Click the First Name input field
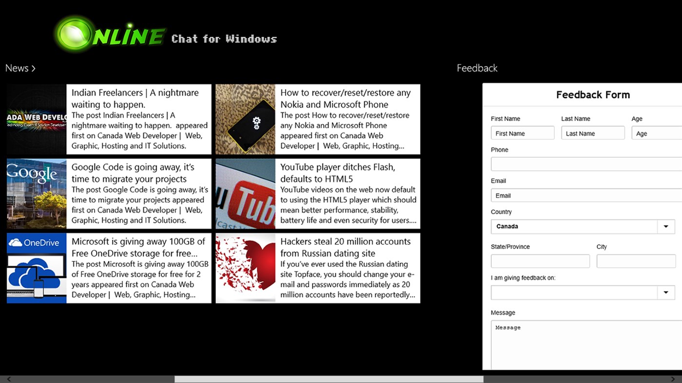682x383 pixels. (522, 132)
